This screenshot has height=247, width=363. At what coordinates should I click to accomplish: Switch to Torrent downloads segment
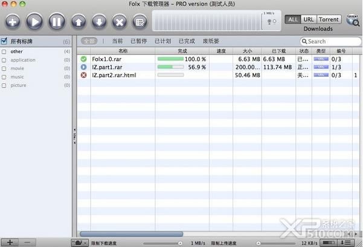(x=329, y=19)
